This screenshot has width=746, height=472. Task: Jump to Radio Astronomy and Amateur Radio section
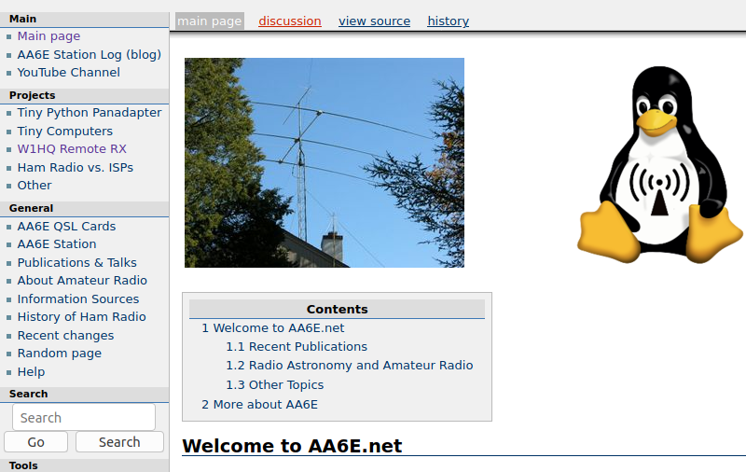click(x=349, y=366)
